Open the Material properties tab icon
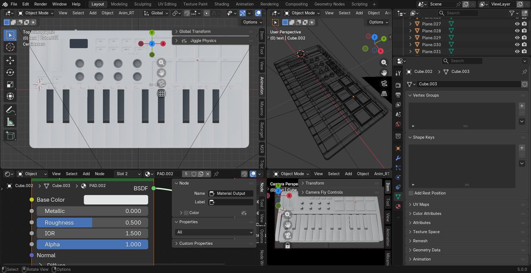 [x=398, y=206]
